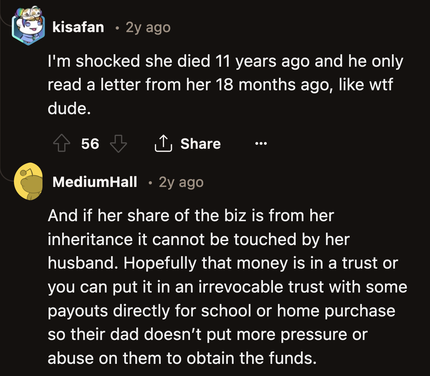Click the 2y ago timestamp on MediumHall's comment

click(x=181, y=182)
